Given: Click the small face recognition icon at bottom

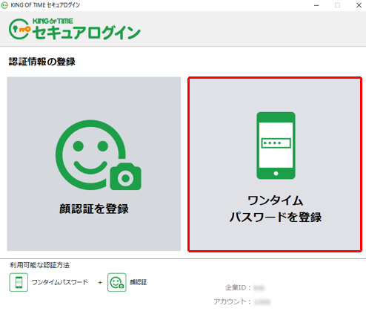Looking at the screenshot, I should click(117, 282).
